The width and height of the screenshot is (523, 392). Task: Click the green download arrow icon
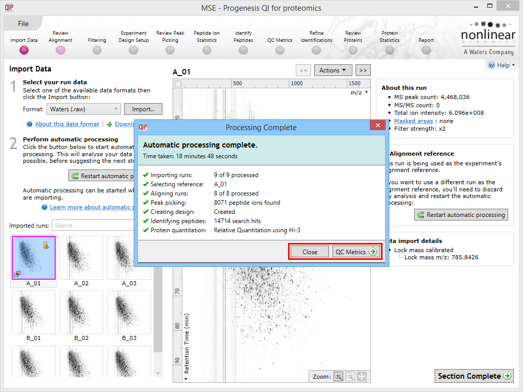click(109, 124)
